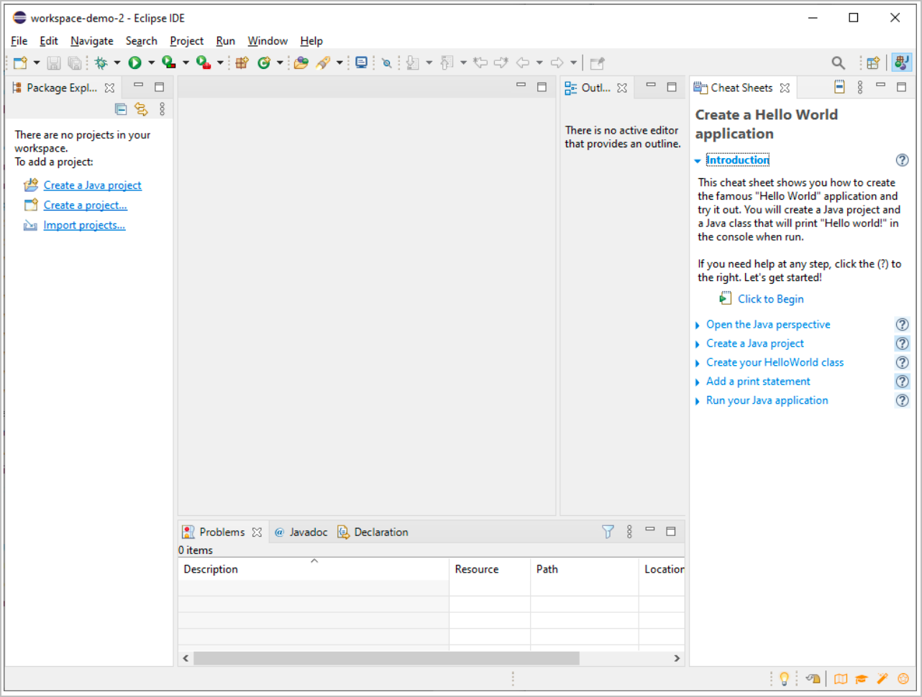Screen dimensions: 922x697
Task: Expand Run your Java application step
Action: (698, 402)
